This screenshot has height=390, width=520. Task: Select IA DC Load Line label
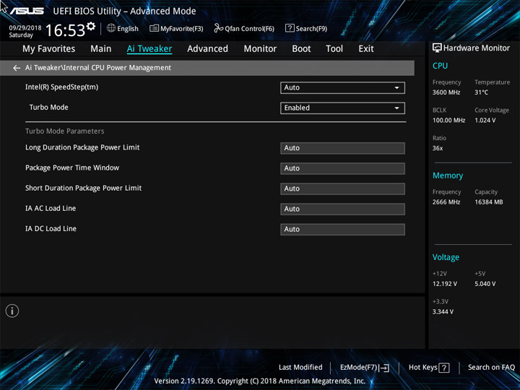click(51, 228)
